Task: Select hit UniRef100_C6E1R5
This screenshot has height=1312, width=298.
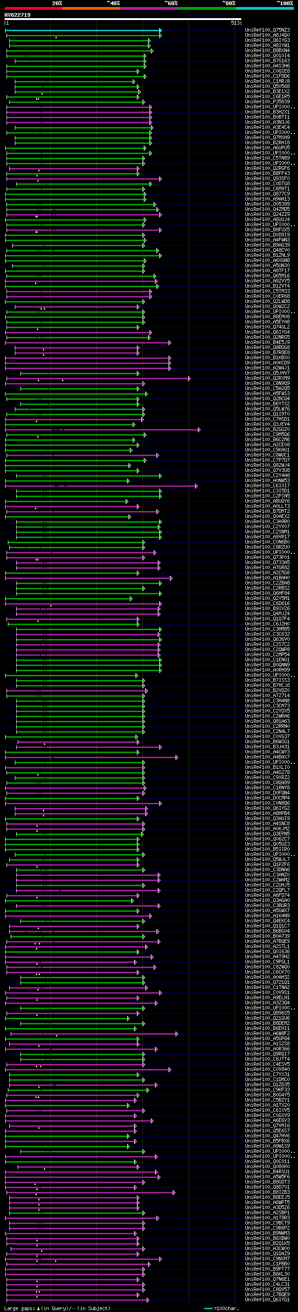Action: pyautogui.click(x=267, y=97)
